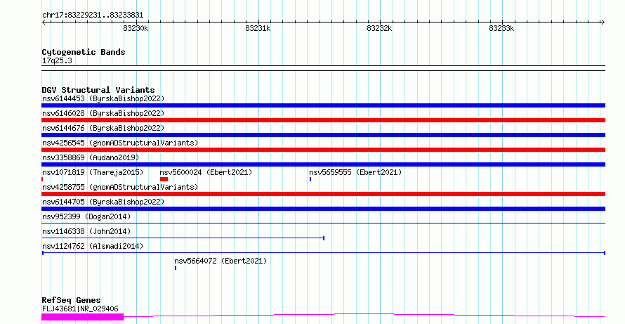This screenshot has width=625, height=324.
Task: Click the Cytogenetic Bands track title
Action: [x=84, y=52]
